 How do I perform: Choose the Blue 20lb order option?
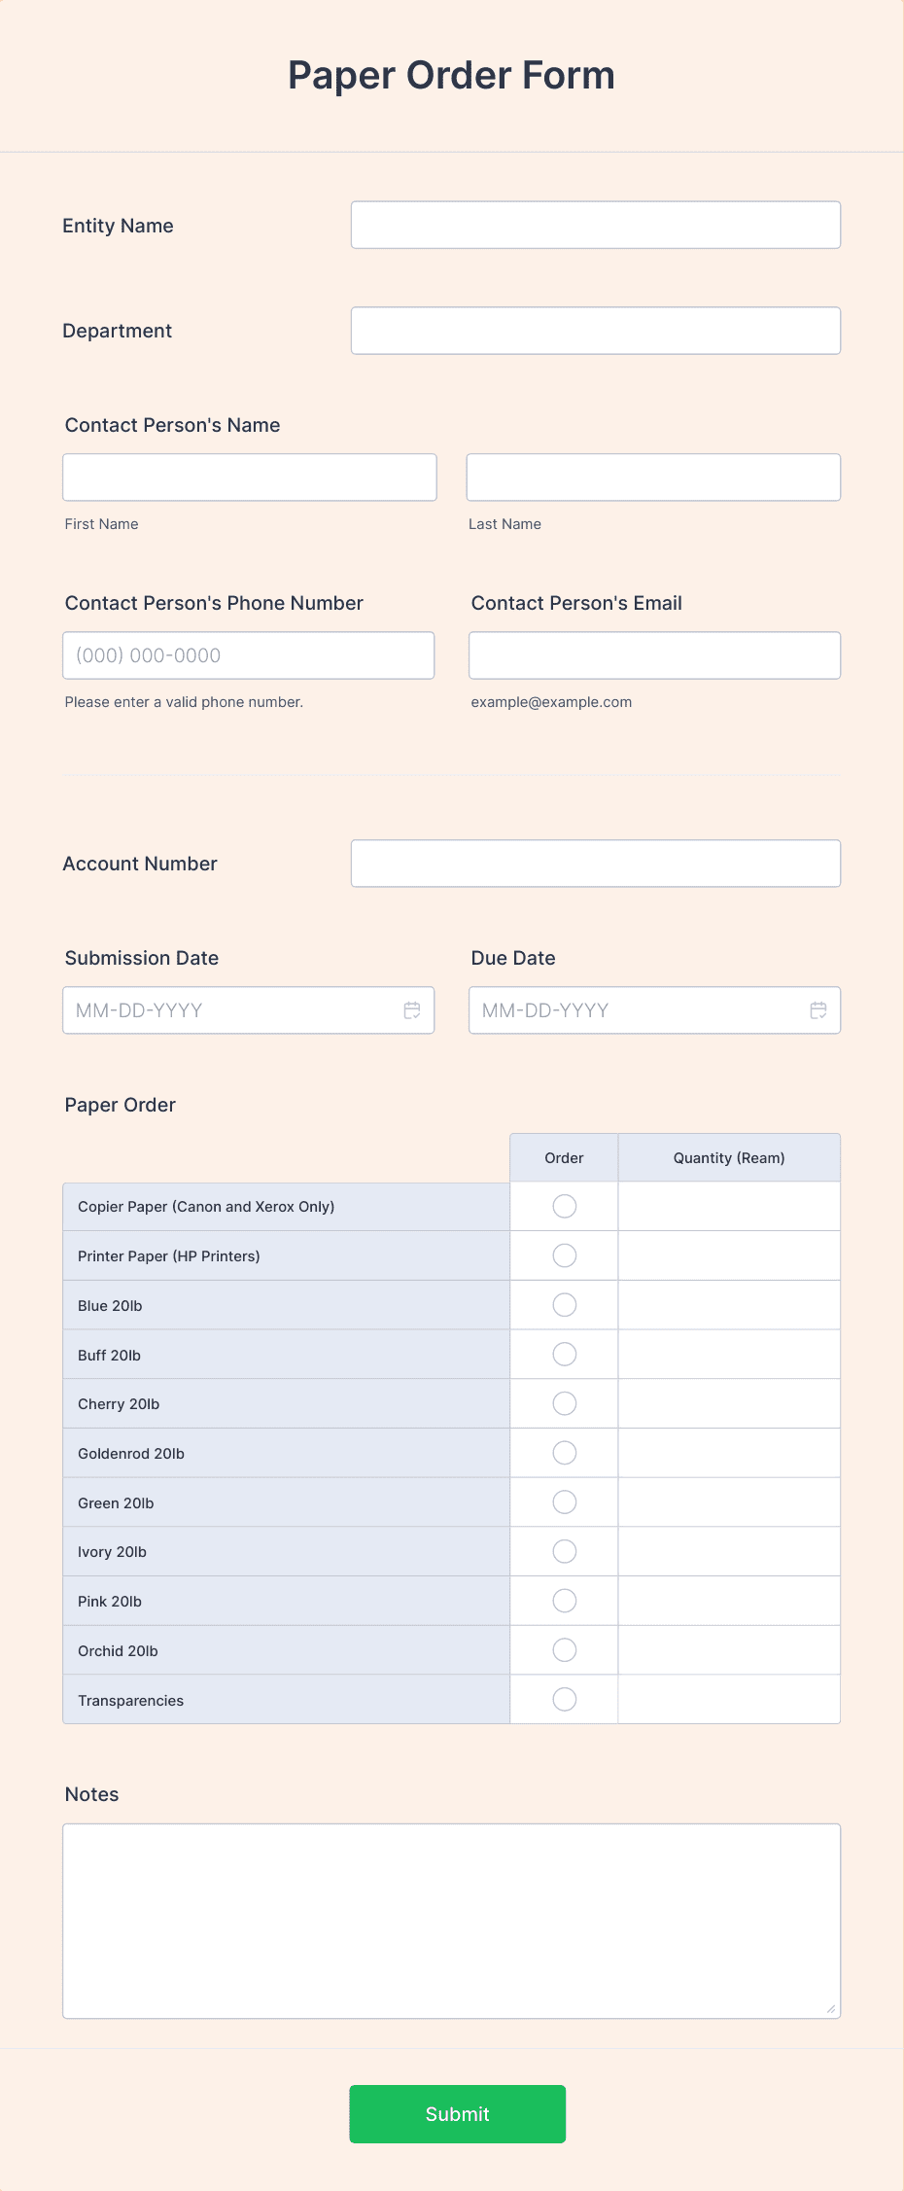point(564,1305)
